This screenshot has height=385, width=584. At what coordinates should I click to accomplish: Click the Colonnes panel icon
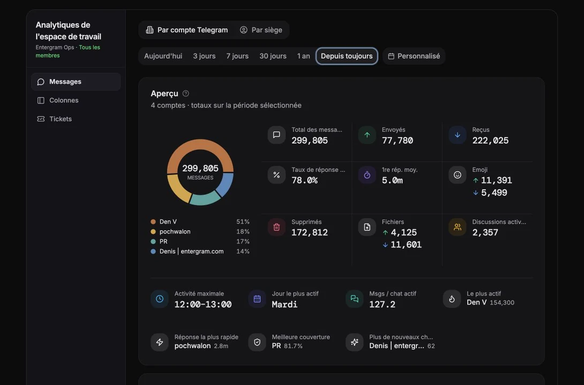pos(41,101)
